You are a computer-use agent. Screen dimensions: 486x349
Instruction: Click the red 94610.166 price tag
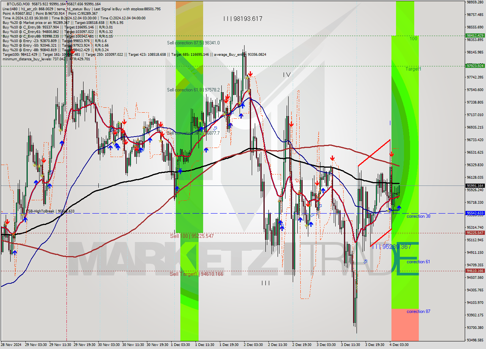[475, 271]
